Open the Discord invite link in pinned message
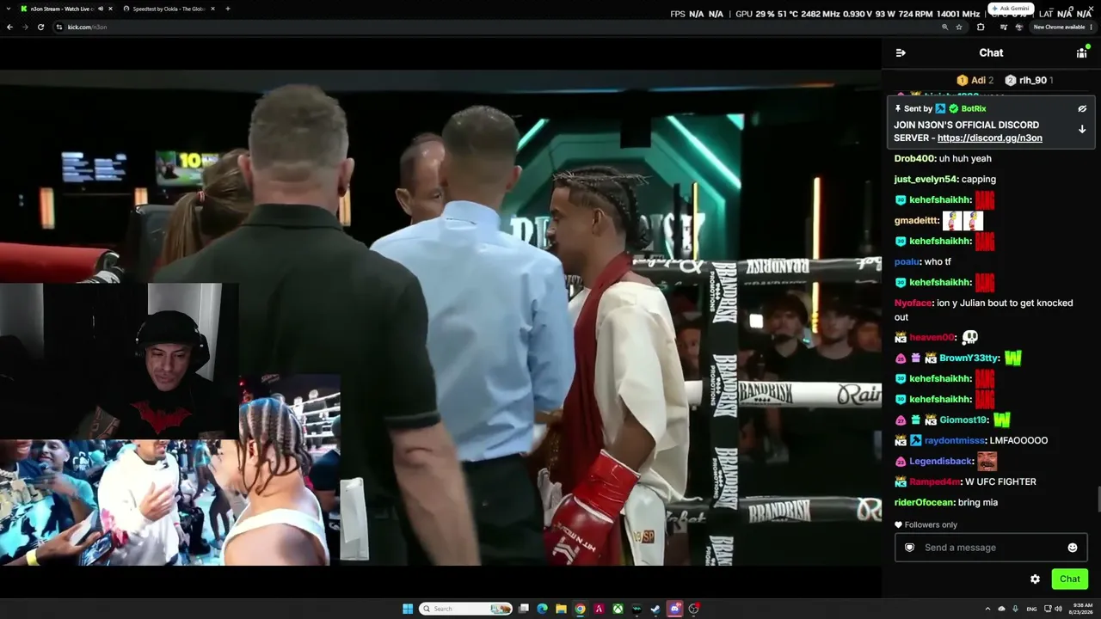This screenshot has height=619, width=1101. coord(989,138)
